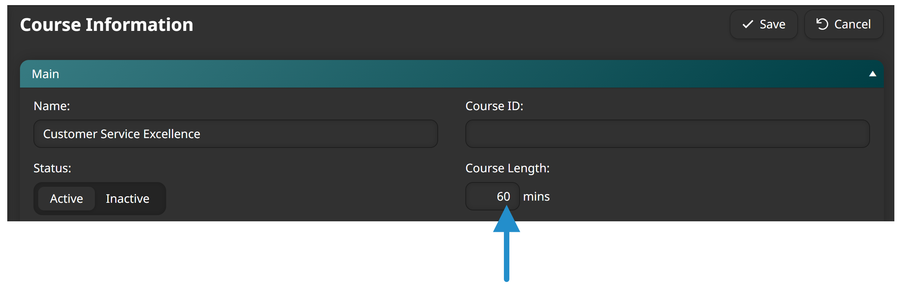This screenshot has height=286, width=902.
Task: Collapse the Main section using the triangle
Action: coord(872,74)
